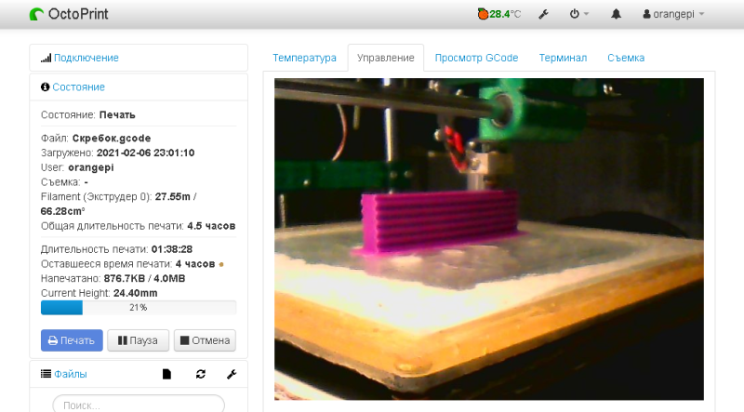Click the info icon beside Состояние
The width and height of the screenshot is (744, 412).
pyautogui.click(x=45, y=86)
